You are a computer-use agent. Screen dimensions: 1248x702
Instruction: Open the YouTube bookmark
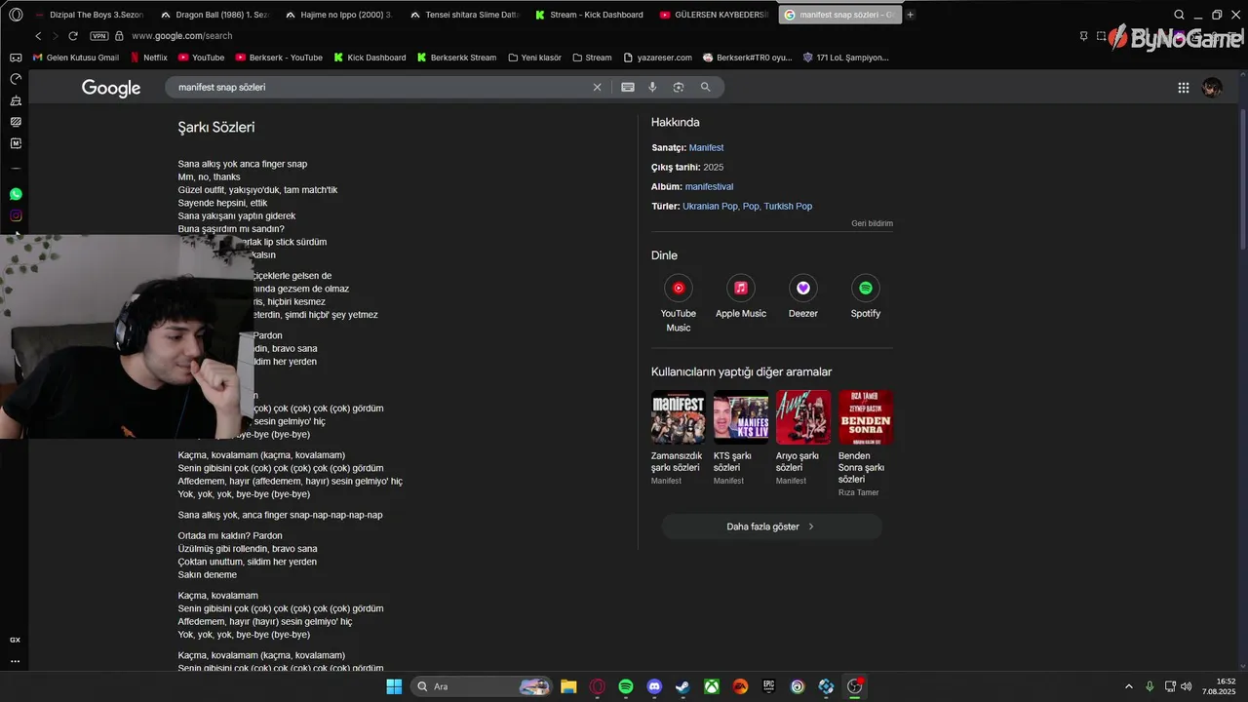pyautogui.click(x=201, y=58)
